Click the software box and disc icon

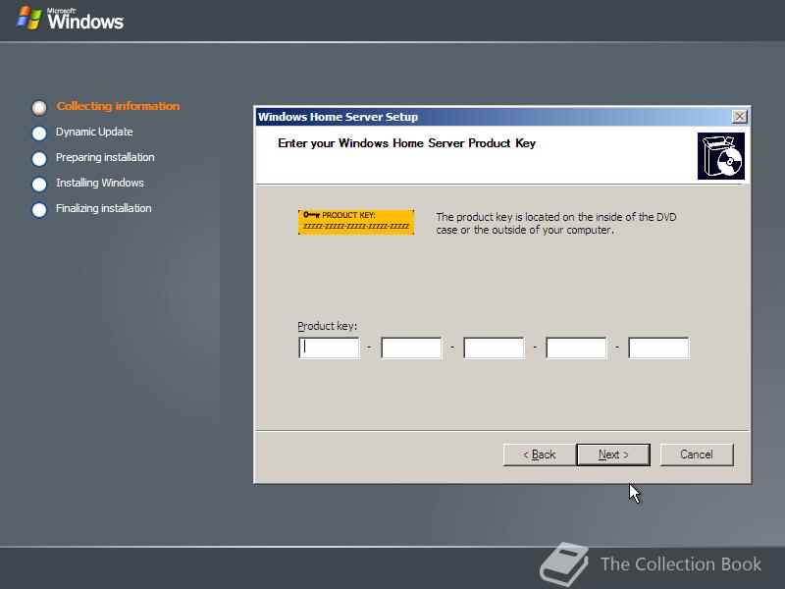coord(721,156)
